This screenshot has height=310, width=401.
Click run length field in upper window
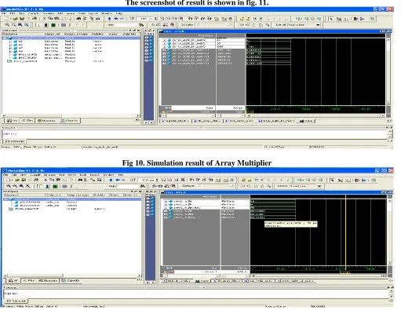click(x=145, y=19)
